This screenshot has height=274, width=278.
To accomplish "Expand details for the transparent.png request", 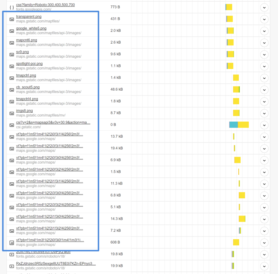I will [264, 19].
